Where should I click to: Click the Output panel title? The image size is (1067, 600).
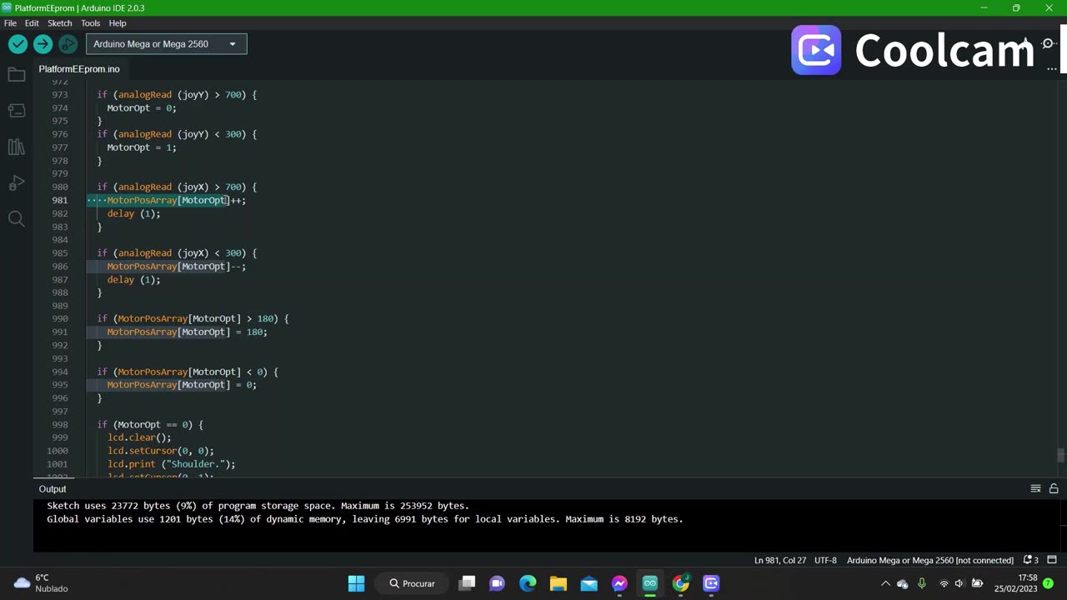coord(52,489)
